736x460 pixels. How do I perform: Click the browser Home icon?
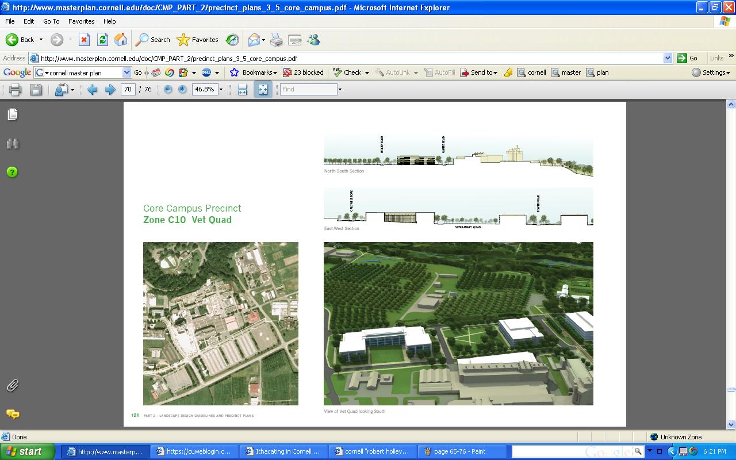point(121,40)
